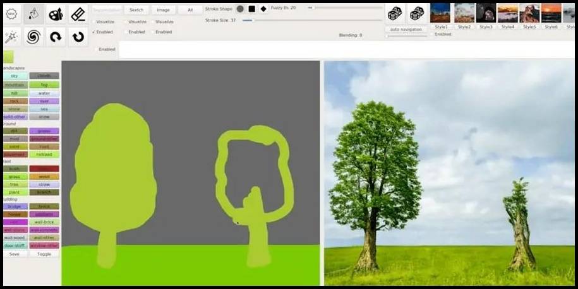
Task: Toggle Visualize under the Image button
Action: [x=162, y=21]
